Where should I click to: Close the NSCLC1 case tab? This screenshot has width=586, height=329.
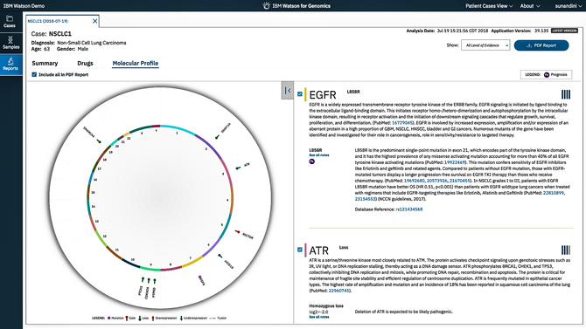click(95, 21)
